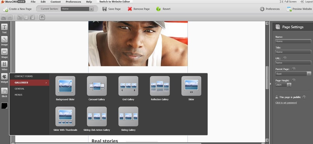Screen dimensions: 313x144
Task: Select the Video tool
Action: [4, 65]
